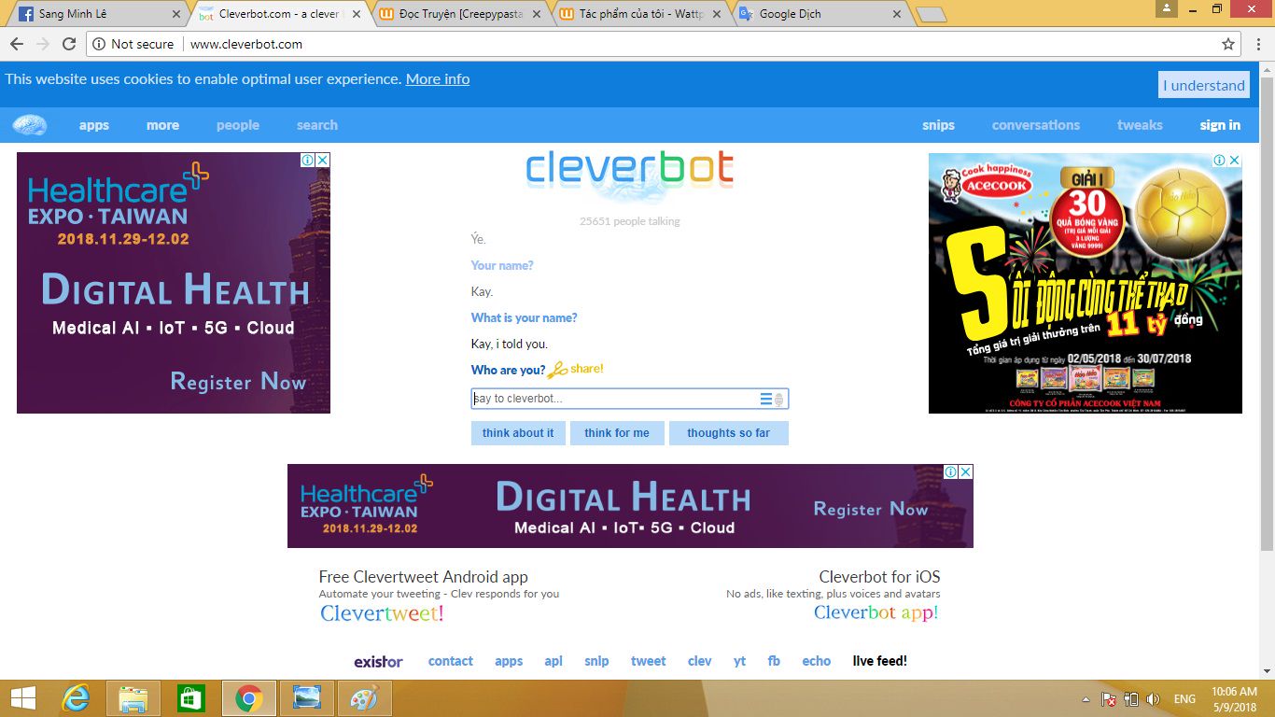Click the brain logo in navigation bar
This screenshot has width=1275, height=717.
click(30, 124)
